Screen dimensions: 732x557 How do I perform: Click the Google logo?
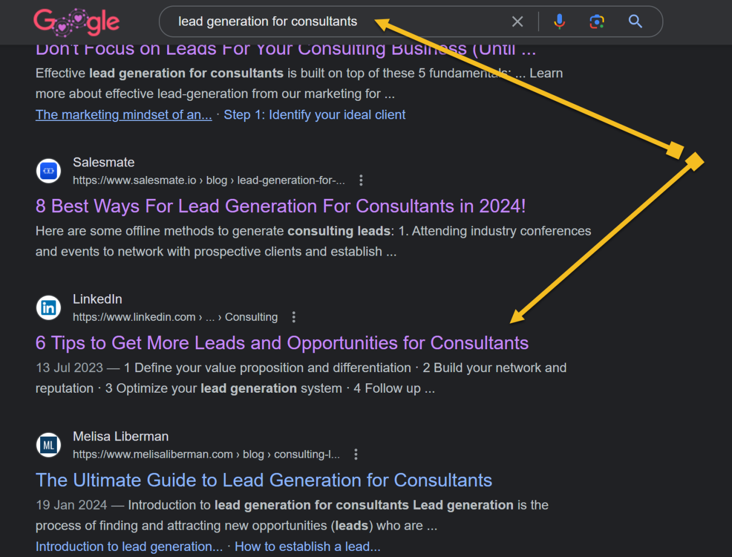tap(76, 22)
